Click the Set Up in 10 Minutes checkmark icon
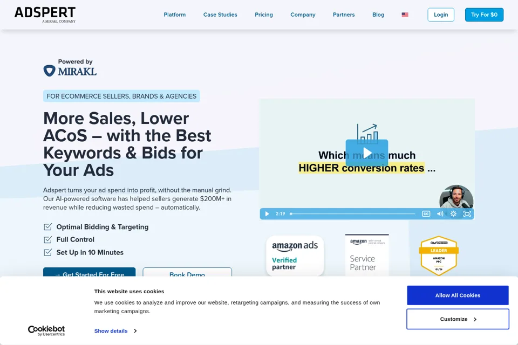Screen dimensions: 518x345 click(47, 252)
